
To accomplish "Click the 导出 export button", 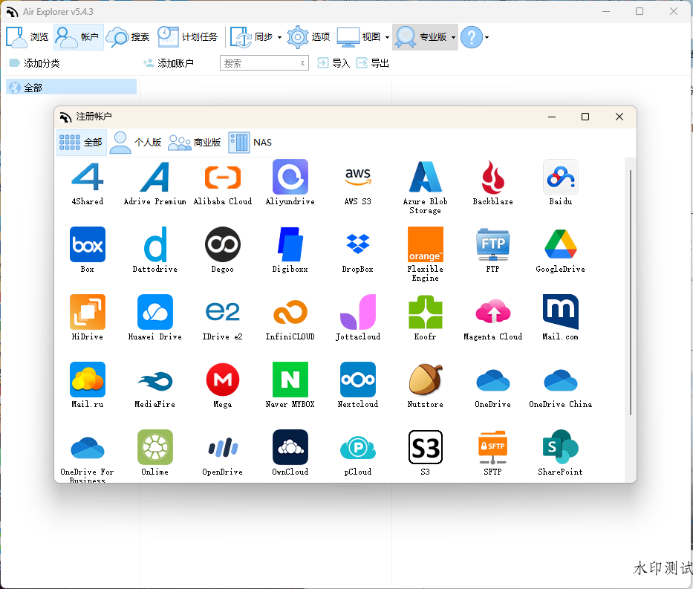I will pyautogui.click(x=373, y=63).
